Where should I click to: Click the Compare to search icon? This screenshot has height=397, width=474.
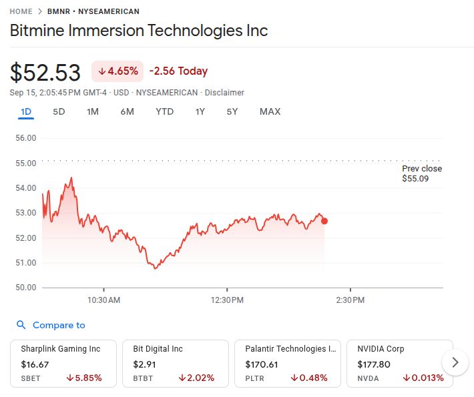[21, 325]
